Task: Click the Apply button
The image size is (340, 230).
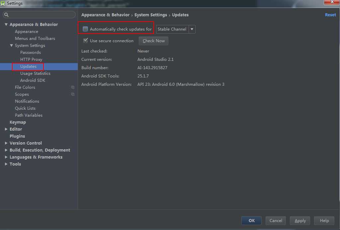Action: 300,220
